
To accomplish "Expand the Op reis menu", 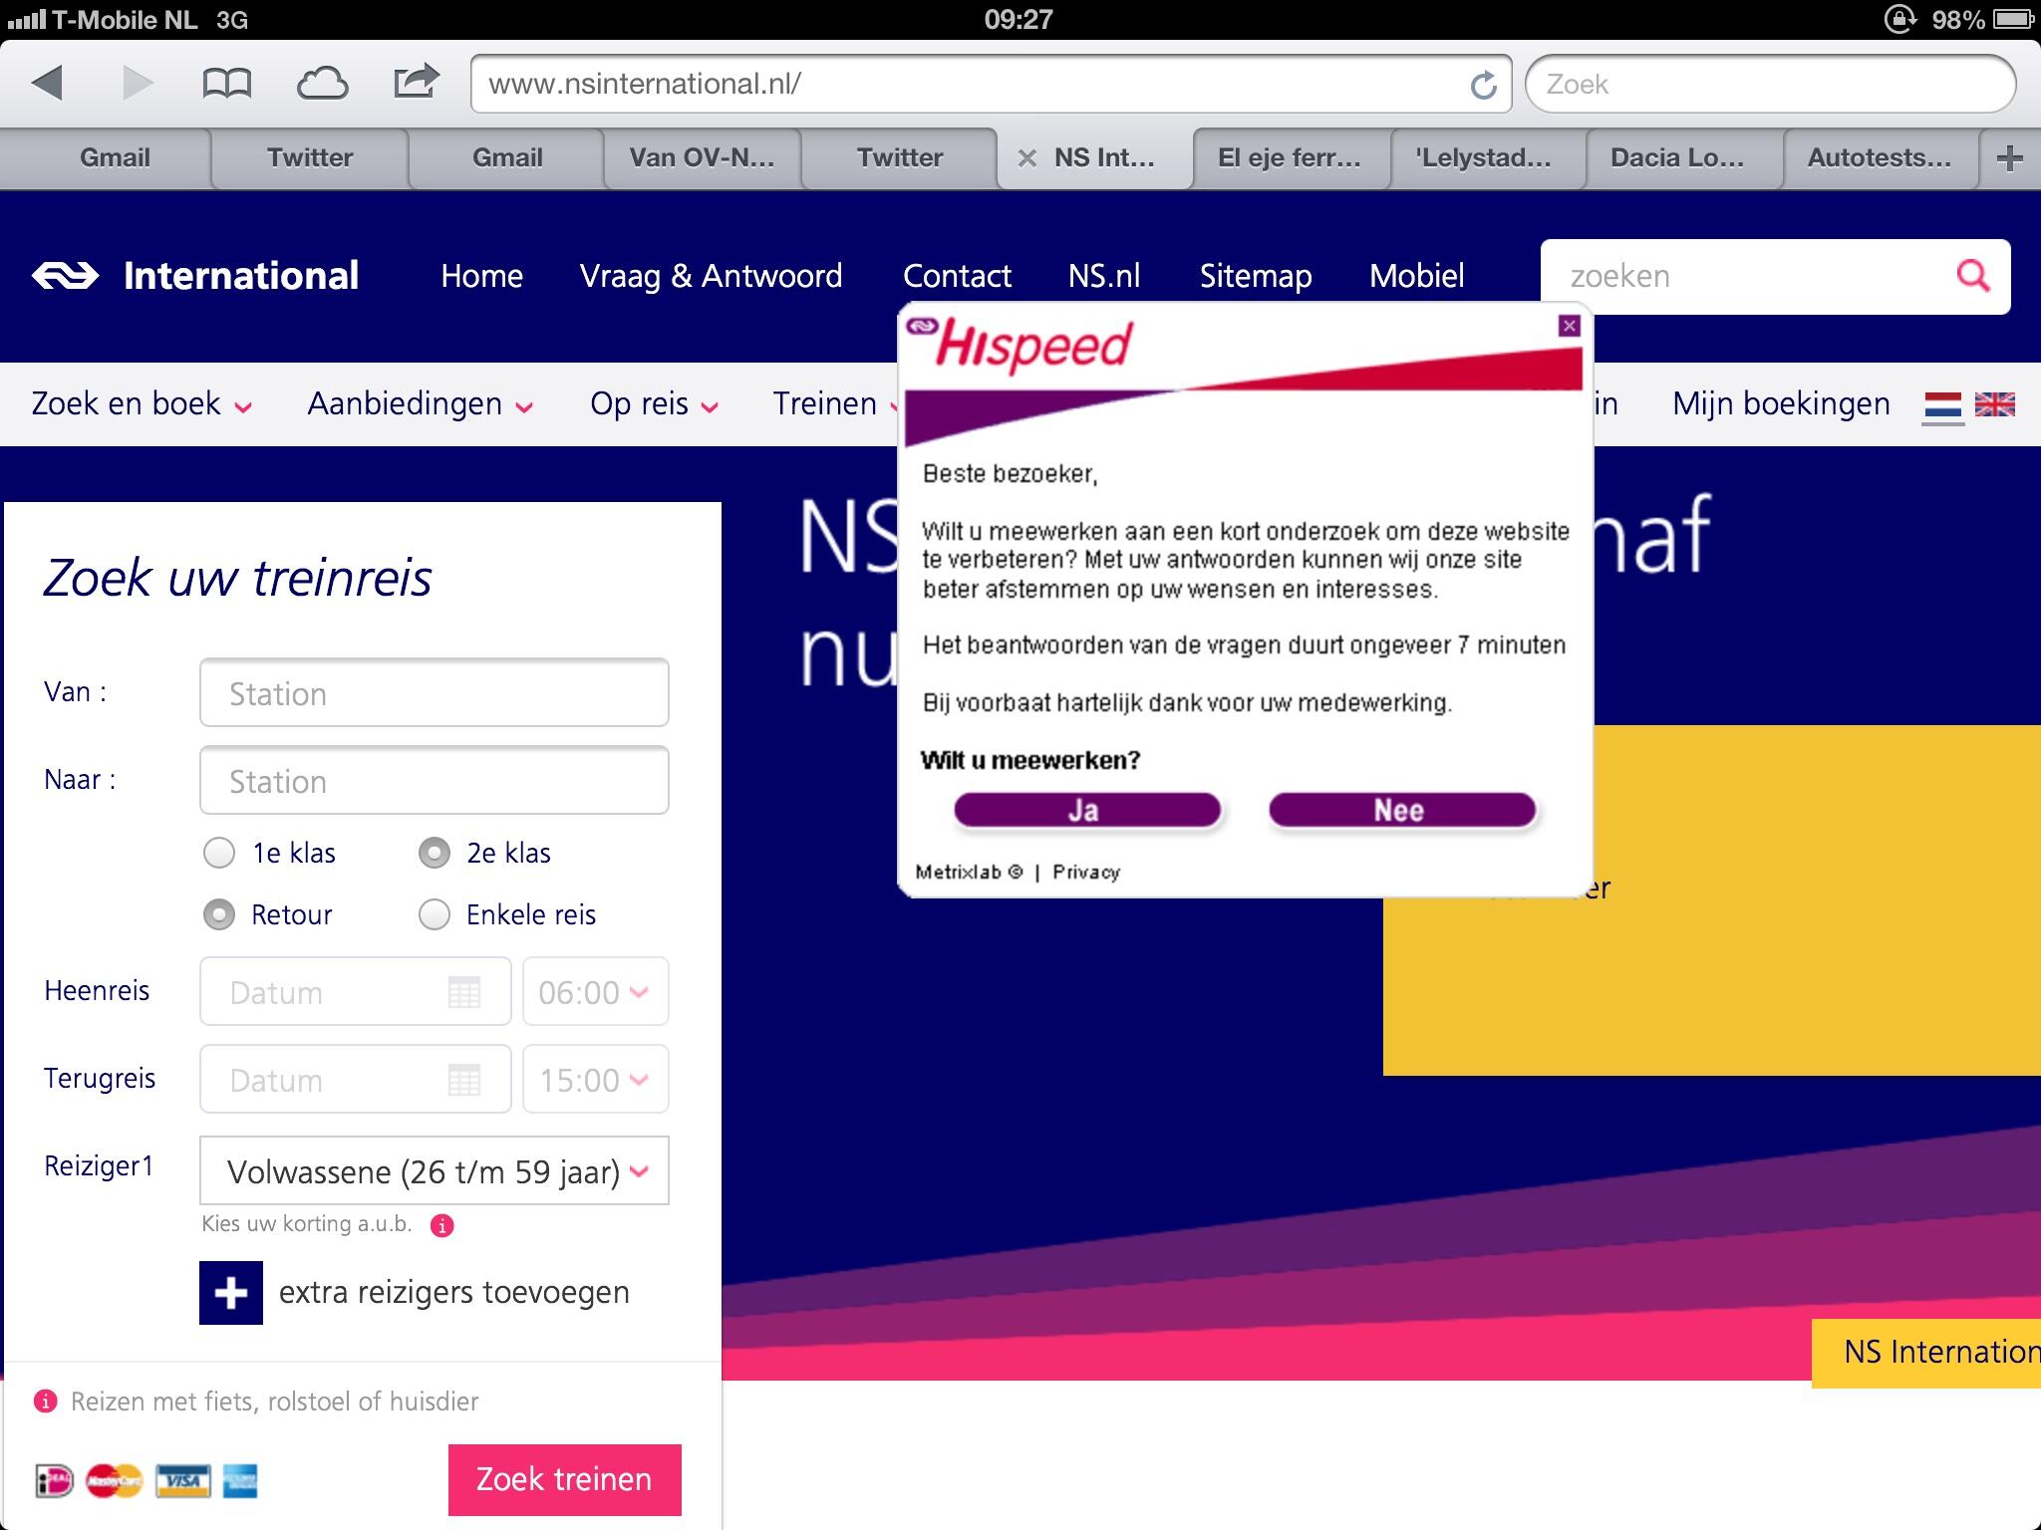I will click(x=654, y=403).
